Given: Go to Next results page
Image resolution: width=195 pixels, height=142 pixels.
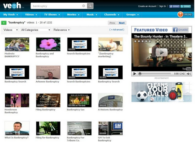Looking at the screenshot, I should point(122,23).
